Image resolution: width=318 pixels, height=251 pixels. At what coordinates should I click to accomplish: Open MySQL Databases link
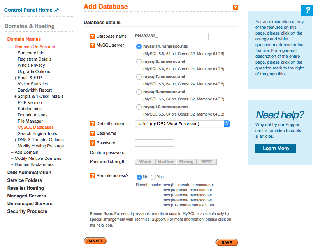(35, 127)
